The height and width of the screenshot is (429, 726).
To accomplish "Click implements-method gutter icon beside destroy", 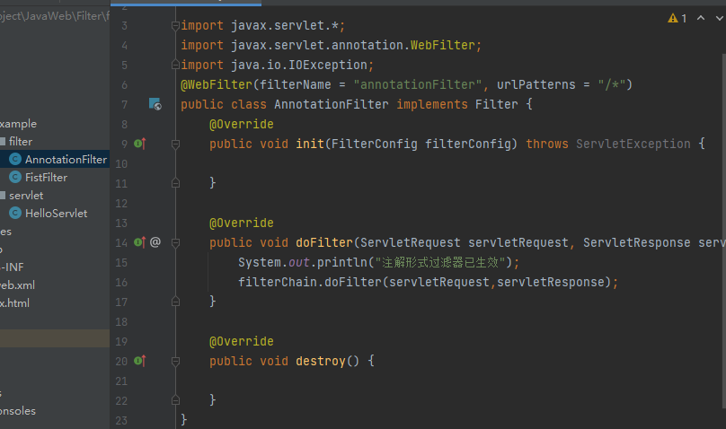I will (139, 361).
